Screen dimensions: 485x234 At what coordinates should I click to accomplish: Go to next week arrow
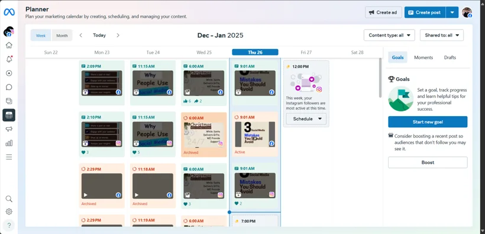click(118, 35)
